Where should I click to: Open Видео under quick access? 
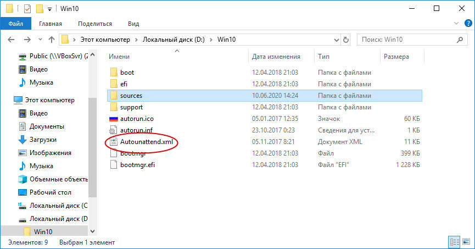(33, 69)
